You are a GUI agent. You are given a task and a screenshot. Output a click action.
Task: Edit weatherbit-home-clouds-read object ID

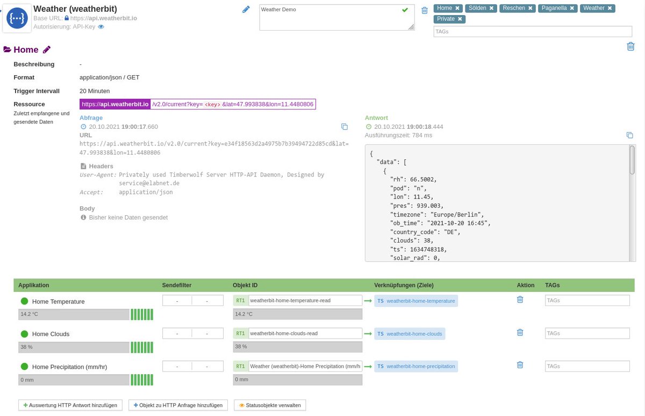tap(305, 333)
